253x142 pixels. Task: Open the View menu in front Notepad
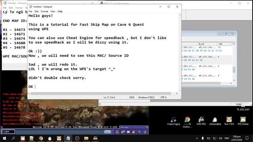[x=53, y=11]
